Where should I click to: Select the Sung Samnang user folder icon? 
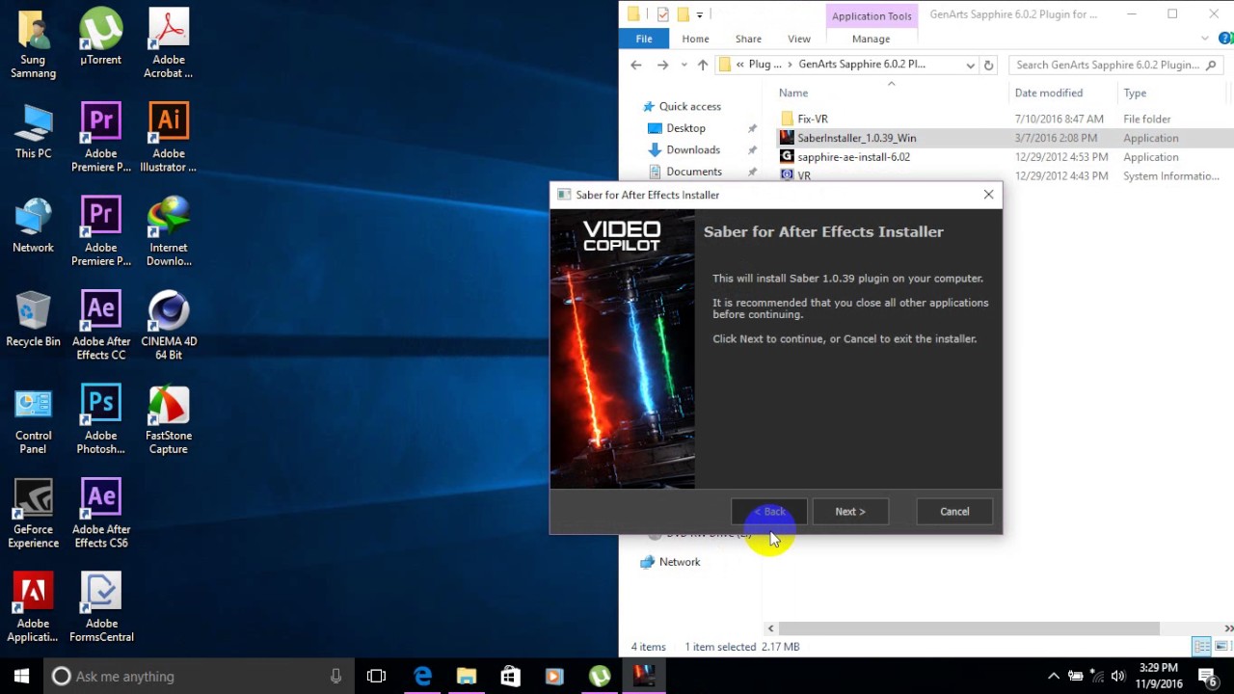click(33, 43)
